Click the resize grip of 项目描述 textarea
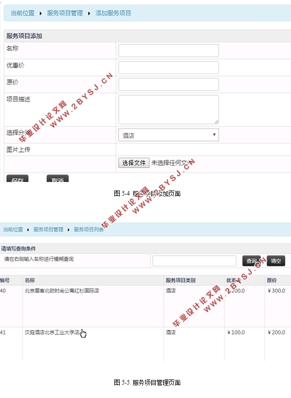 [216, 122]
